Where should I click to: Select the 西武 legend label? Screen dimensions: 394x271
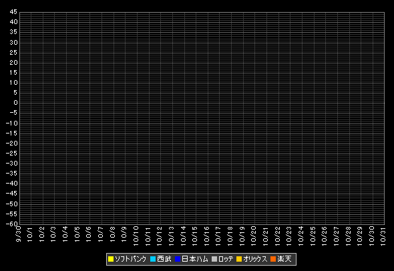[164, 259]
